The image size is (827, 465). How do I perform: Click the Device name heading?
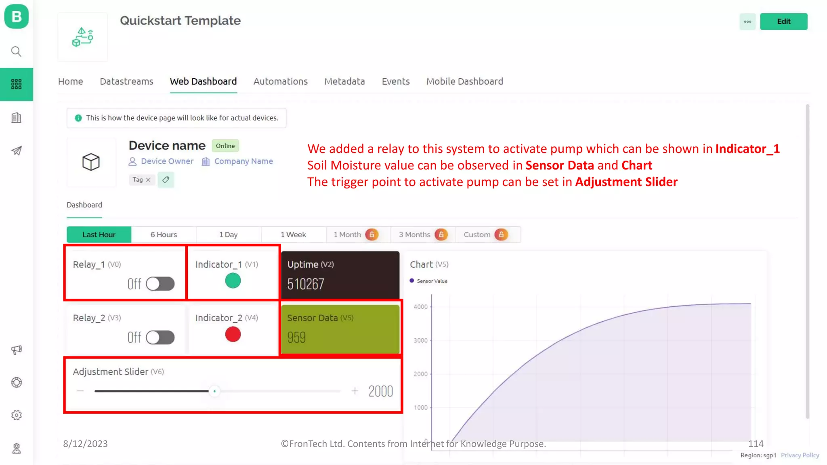tap(167, 145)
